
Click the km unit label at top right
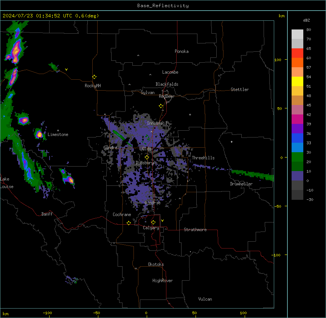pos(281,16)
